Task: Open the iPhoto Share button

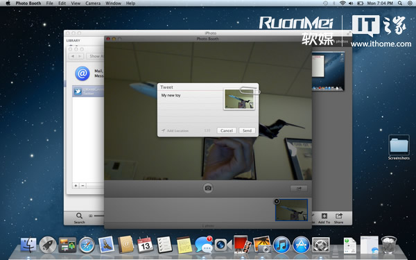Action: tap(338, 218)
